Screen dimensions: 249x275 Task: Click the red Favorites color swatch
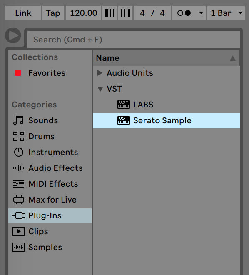(x=18, y=73)
